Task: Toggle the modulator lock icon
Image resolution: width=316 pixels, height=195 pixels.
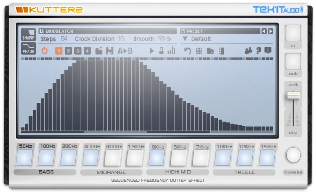Action: pos(161,51)
